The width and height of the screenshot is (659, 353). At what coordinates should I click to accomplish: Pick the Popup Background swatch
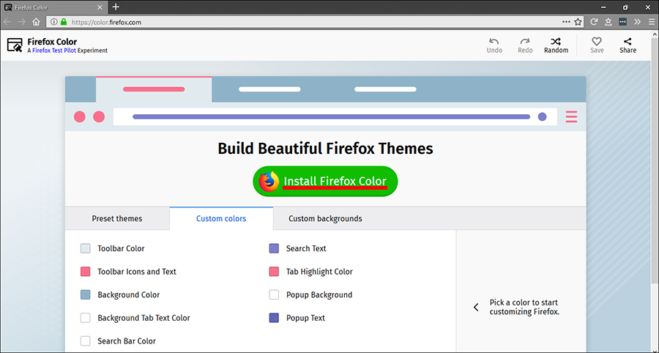(274, 294)
